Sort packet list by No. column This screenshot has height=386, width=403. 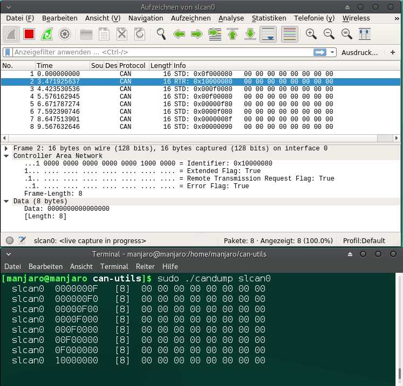[x=18, y=65]
